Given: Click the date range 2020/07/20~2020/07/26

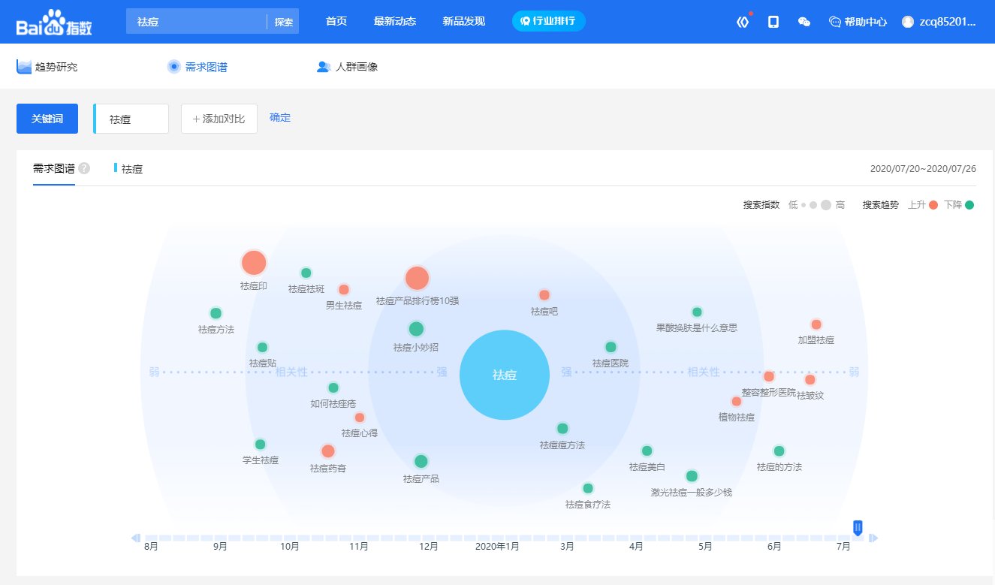Looking at the screenshot, I should point(923,169).
